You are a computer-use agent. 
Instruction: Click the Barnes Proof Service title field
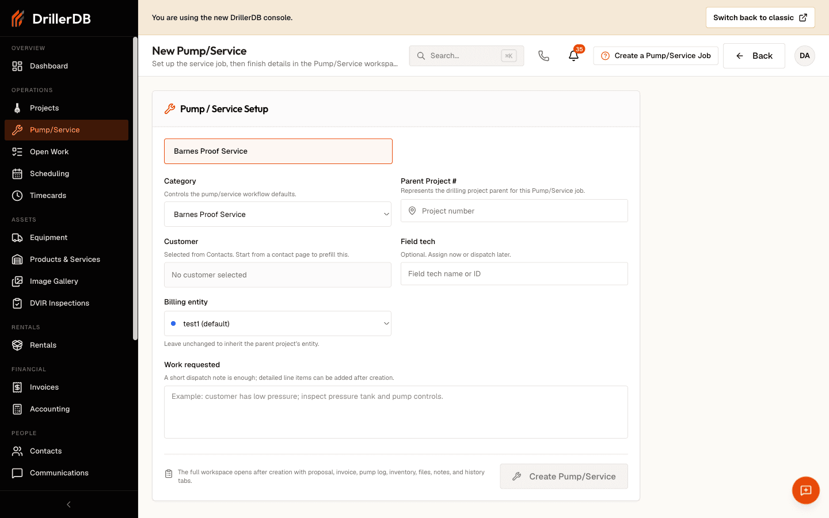[x=278, y=151]
